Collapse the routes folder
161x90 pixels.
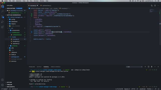[14, 37]
